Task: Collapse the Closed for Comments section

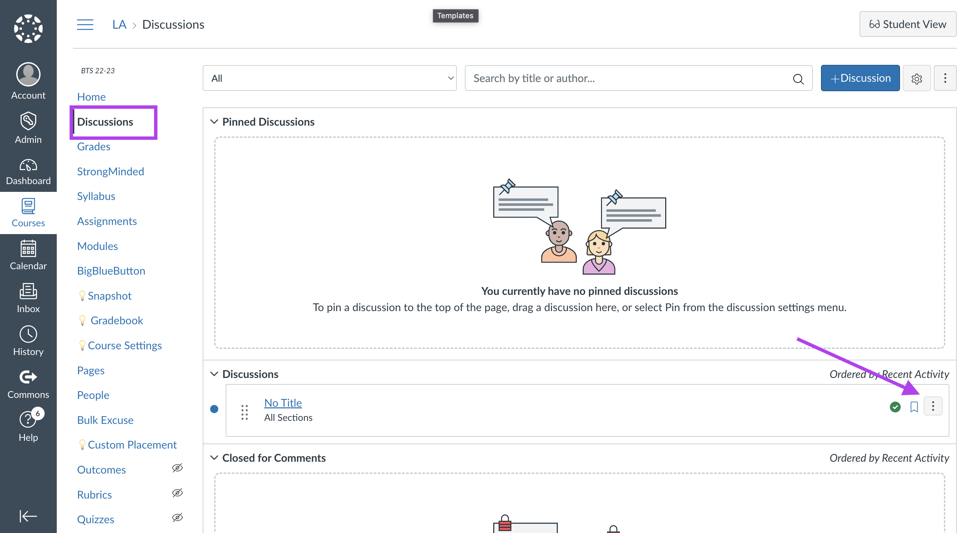Action: (x=214, y=458)
